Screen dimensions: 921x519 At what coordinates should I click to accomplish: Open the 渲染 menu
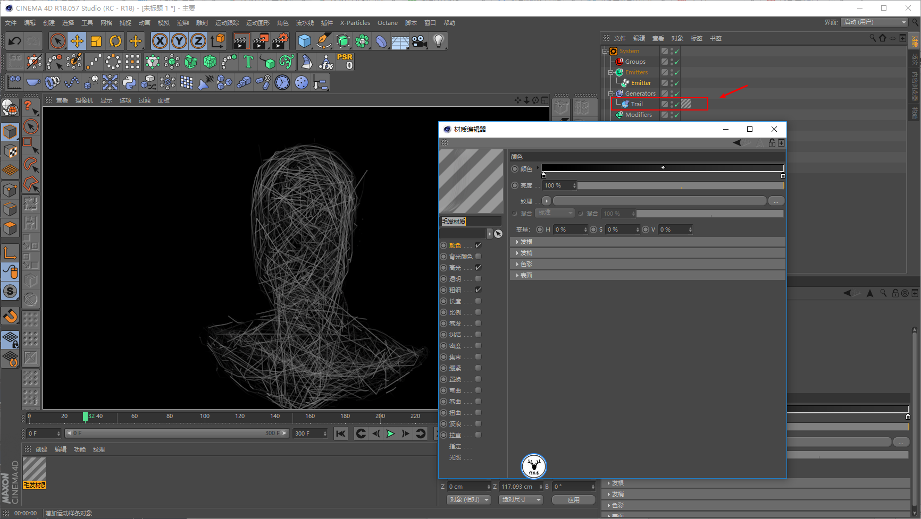[183, 23]
